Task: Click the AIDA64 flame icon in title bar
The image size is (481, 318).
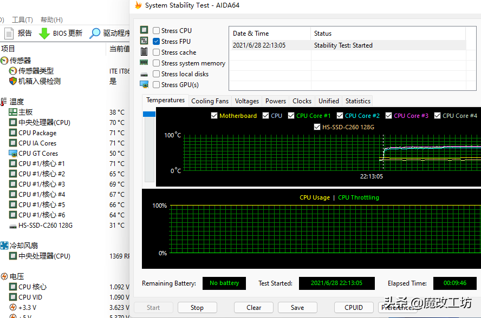Action: coord(138,5)
